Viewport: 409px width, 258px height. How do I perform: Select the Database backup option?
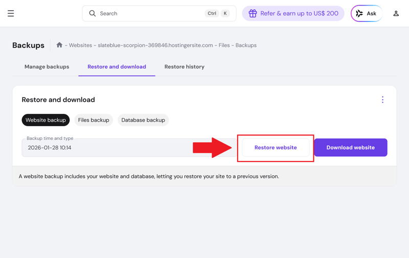click(x=143, y=120)
